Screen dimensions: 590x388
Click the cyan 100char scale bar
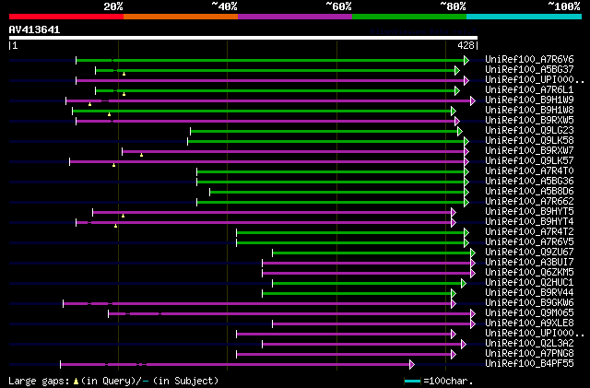(412, 382)
